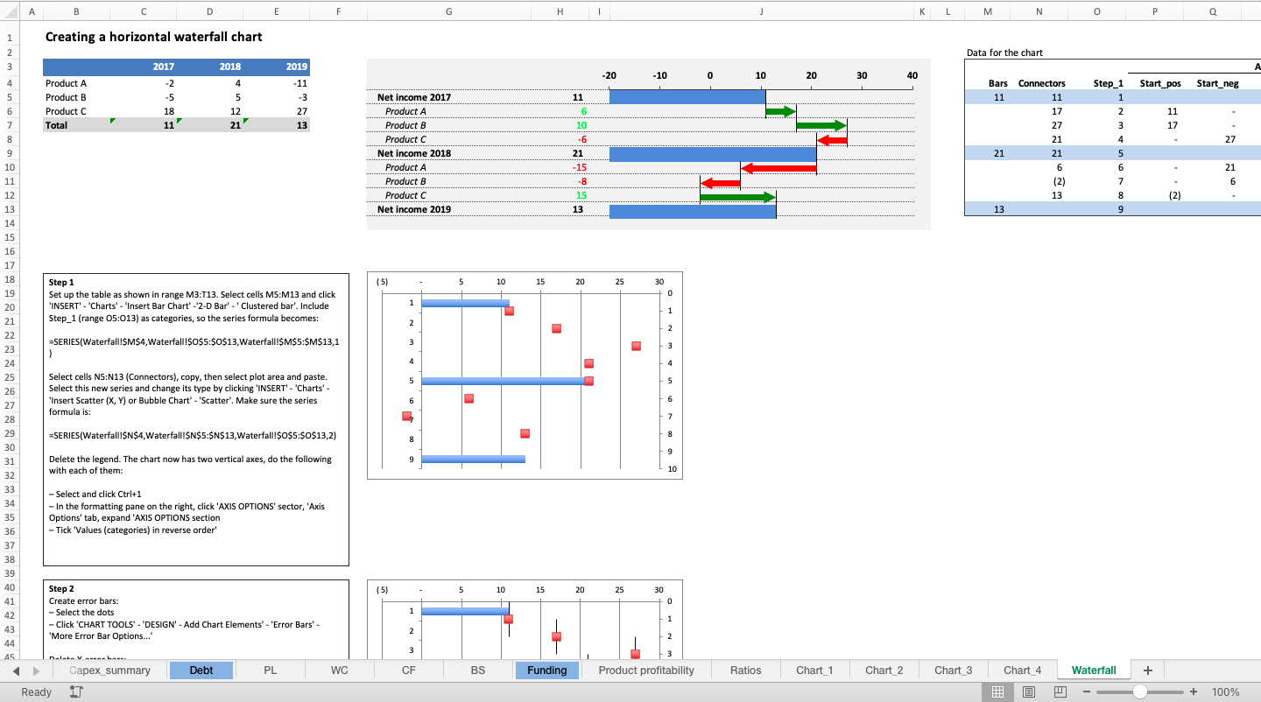The height and width of the screenshot is (702, 1261).
Task: Open the Product profitability sheet tab
Action: click(646, 670)
